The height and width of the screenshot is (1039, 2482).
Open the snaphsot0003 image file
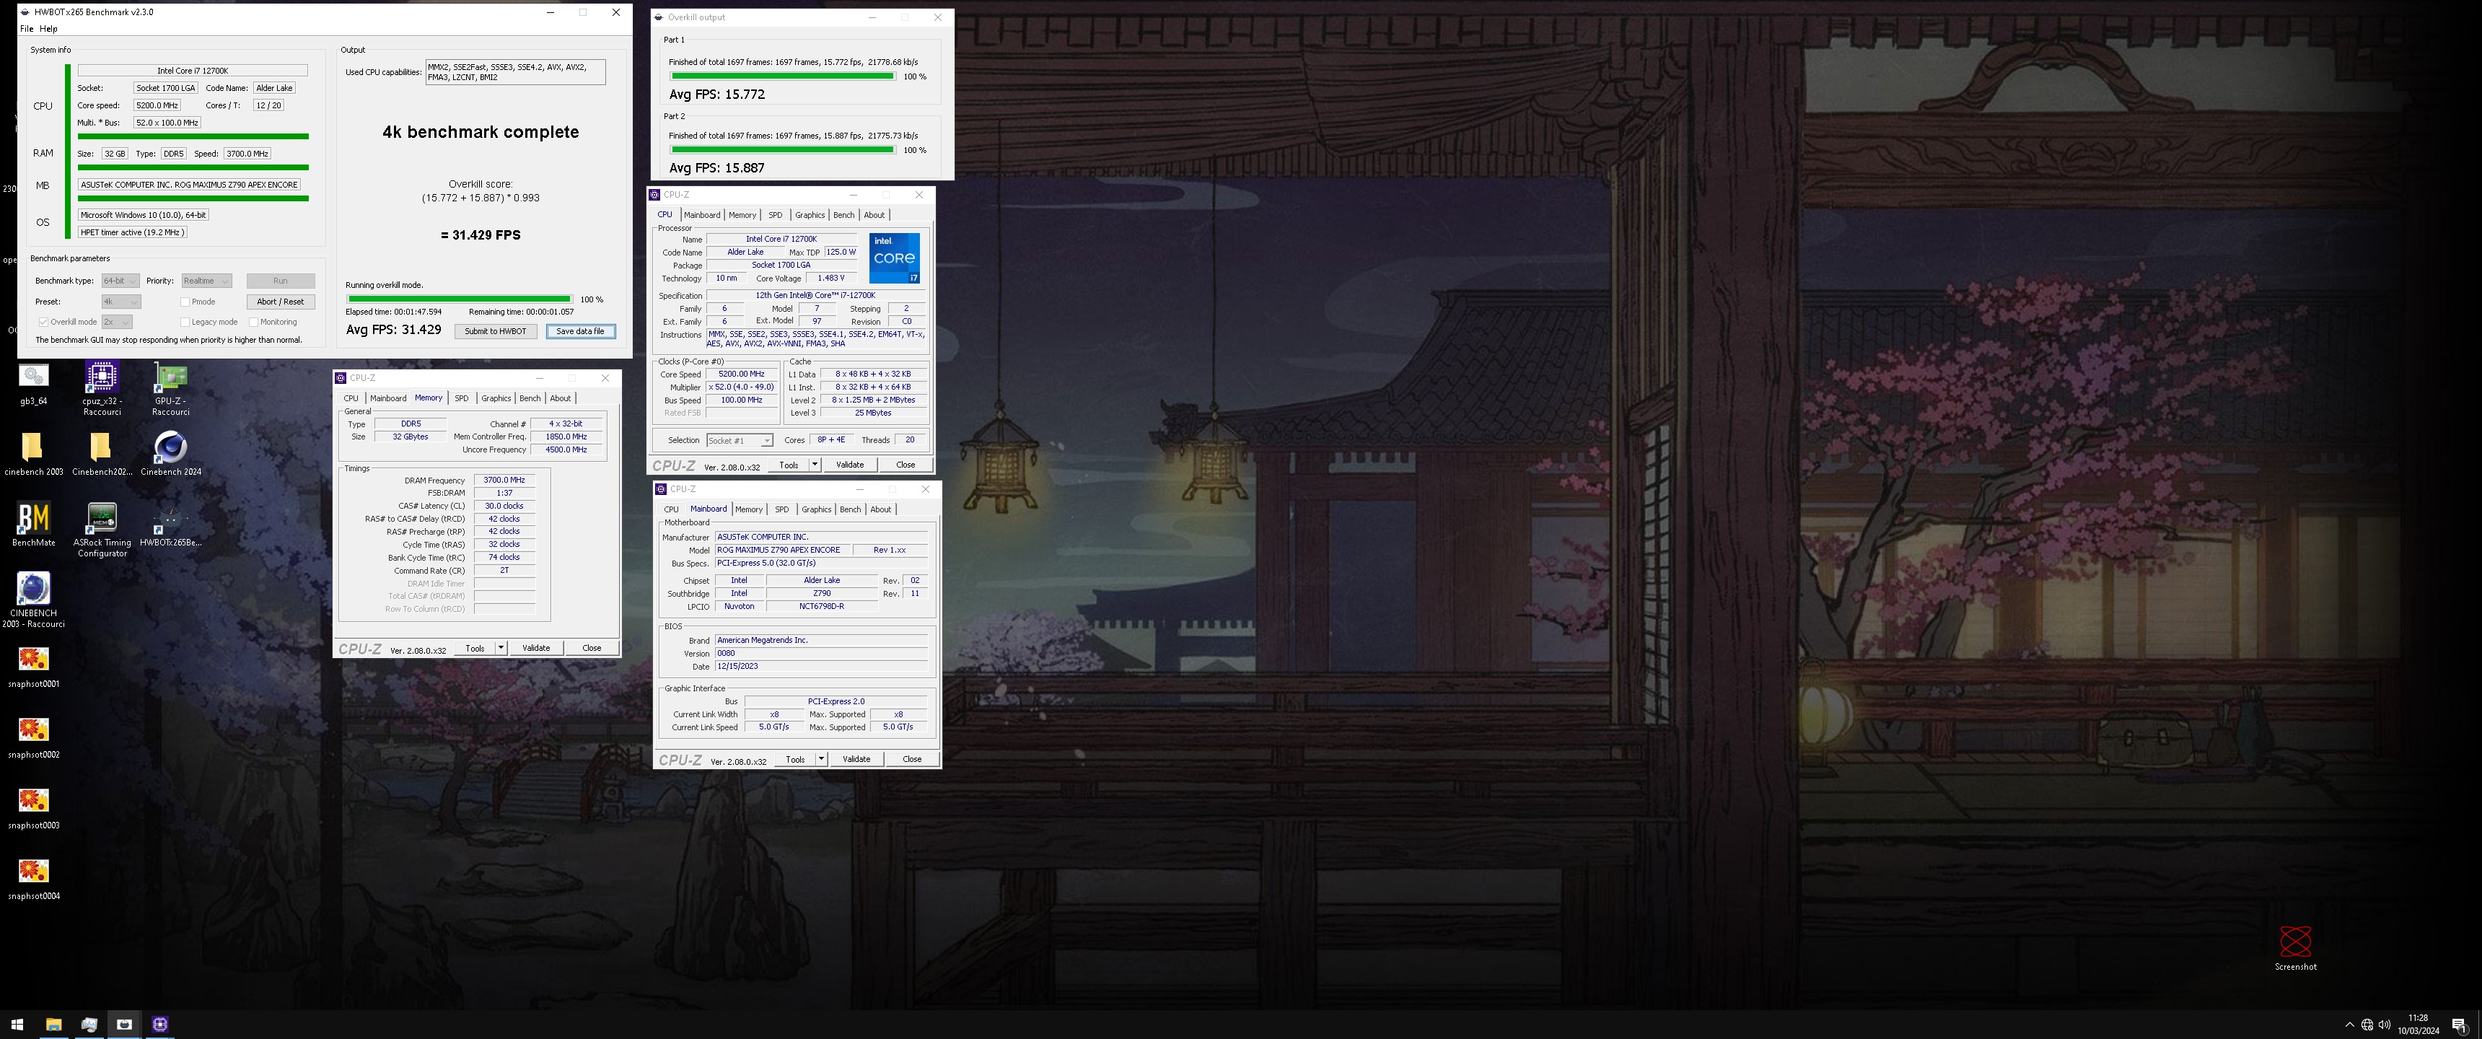(34, 807)
